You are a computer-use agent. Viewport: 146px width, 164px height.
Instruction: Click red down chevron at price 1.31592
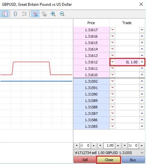pyautogui.click(x=112, y=81)
